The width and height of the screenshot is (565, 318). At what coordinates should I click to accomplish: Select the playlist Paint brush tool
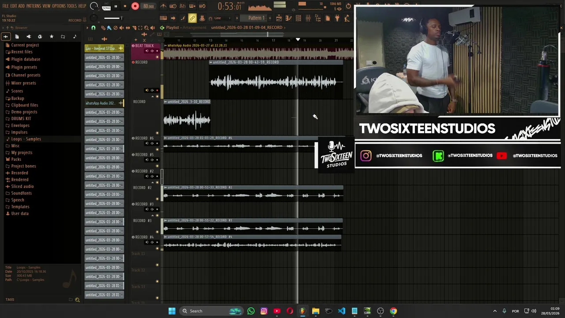pyautogui.click(x=109, y=28)
